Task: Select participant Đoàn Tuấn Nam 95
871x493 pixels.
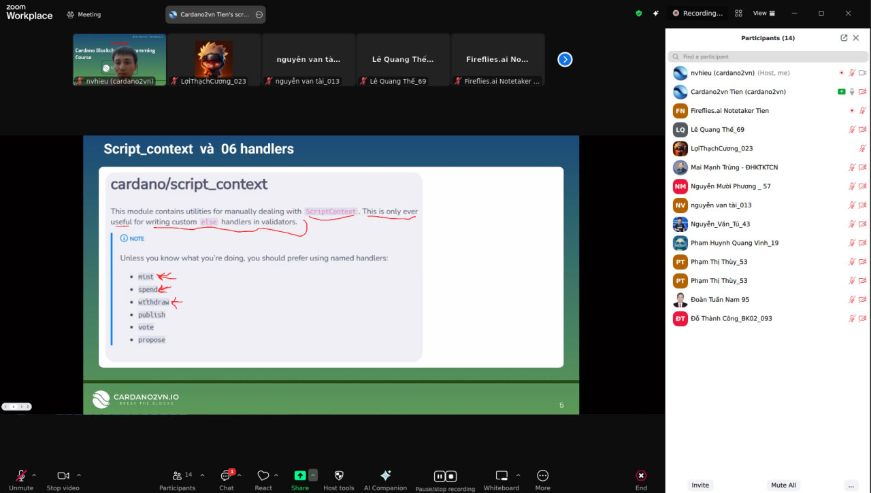Action: point(768,300)
